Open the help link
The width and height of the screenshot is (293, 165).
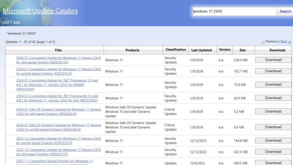point(16,22)
